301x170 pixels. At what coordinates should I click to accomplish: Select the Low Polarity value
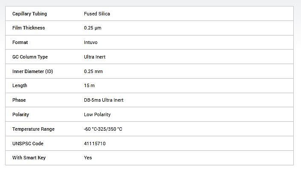click(97, 114)
